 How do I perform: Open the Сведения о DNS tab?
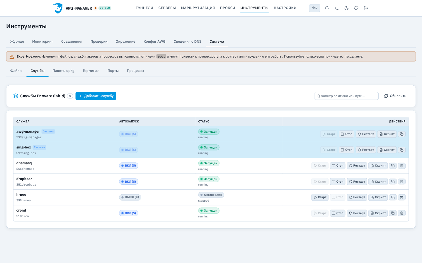pyautogui.click(x=188, y=41)
